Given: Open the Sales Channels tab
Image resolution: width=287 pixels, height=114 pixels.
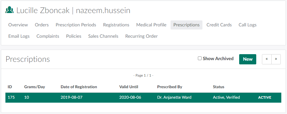Looking at the screenshot, I should click(103, 36).
